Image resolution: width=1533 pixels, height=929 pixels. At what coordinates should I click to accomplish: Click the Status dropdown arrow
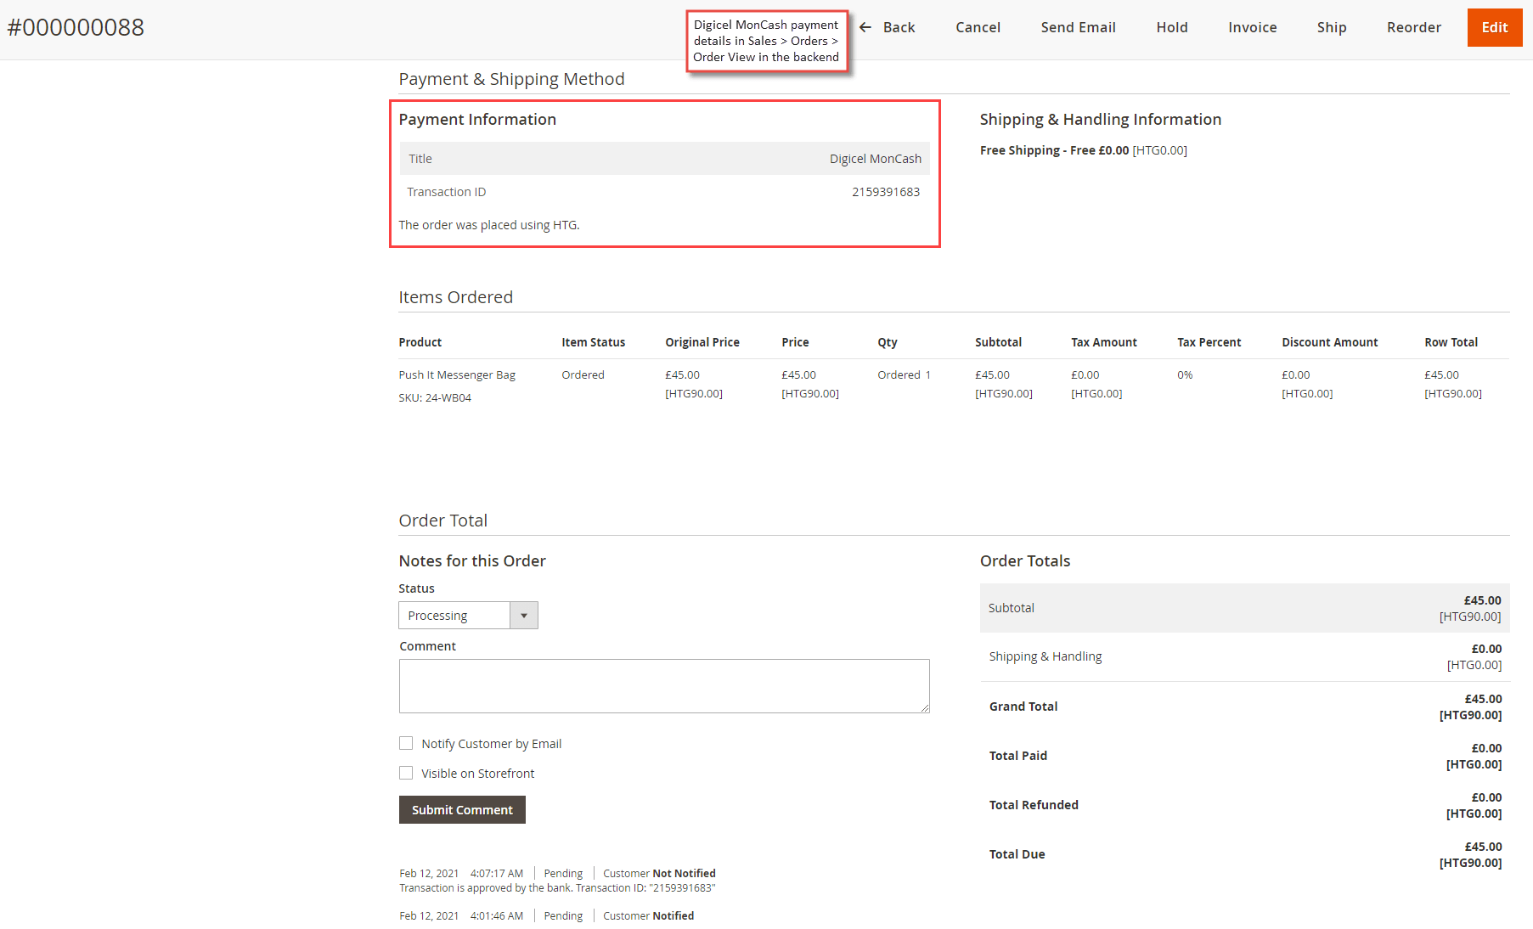coord(525,615)
